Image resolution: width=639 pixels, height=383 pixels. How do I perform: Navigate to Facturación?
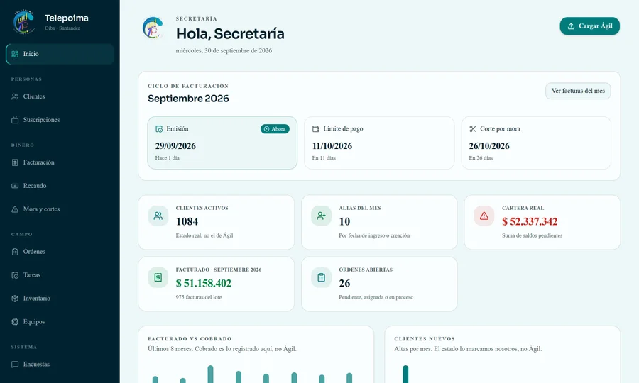[60, 162]
